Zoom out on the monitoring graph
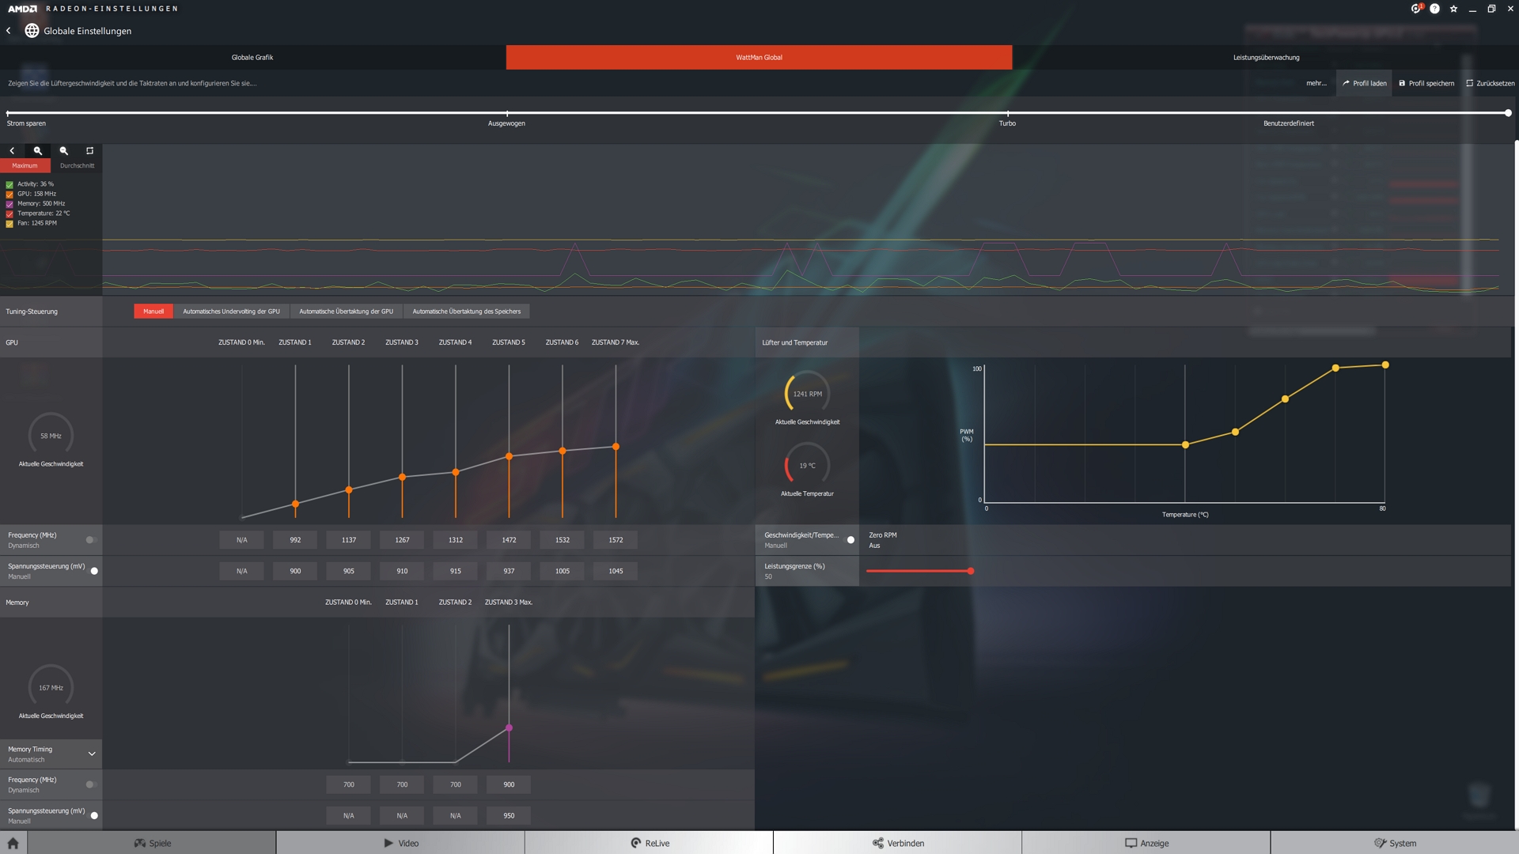 coord(64,150)
